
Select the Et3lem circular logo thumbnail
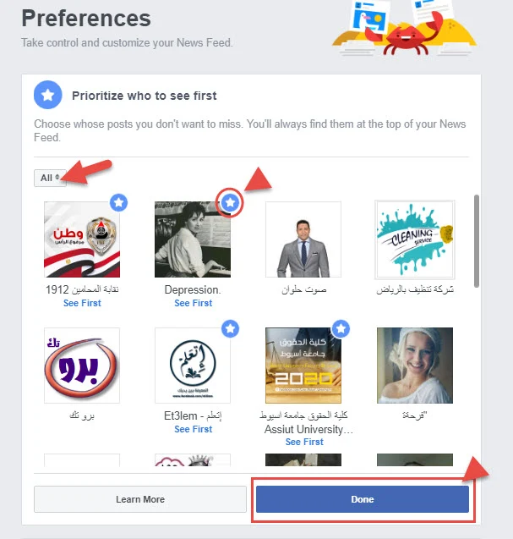193,366
